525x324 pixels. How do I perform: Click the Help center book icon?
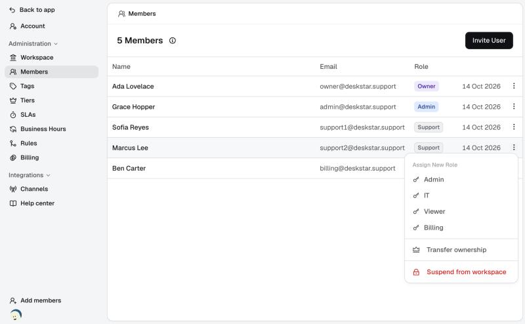[13, 203]
